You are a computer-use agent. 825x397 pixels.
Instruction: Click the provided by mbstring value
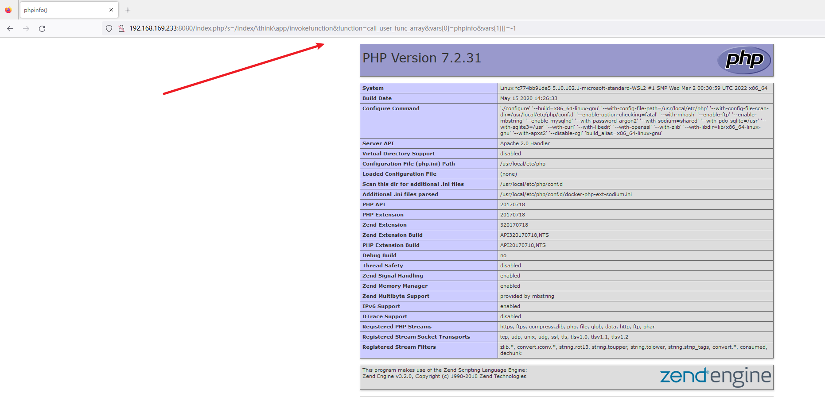coord(527,296)
